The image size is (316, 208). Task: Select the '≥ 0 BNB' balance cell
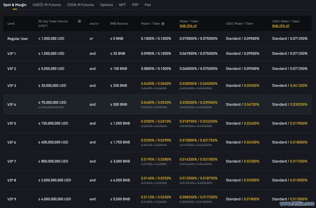click(x=116, y=39)
